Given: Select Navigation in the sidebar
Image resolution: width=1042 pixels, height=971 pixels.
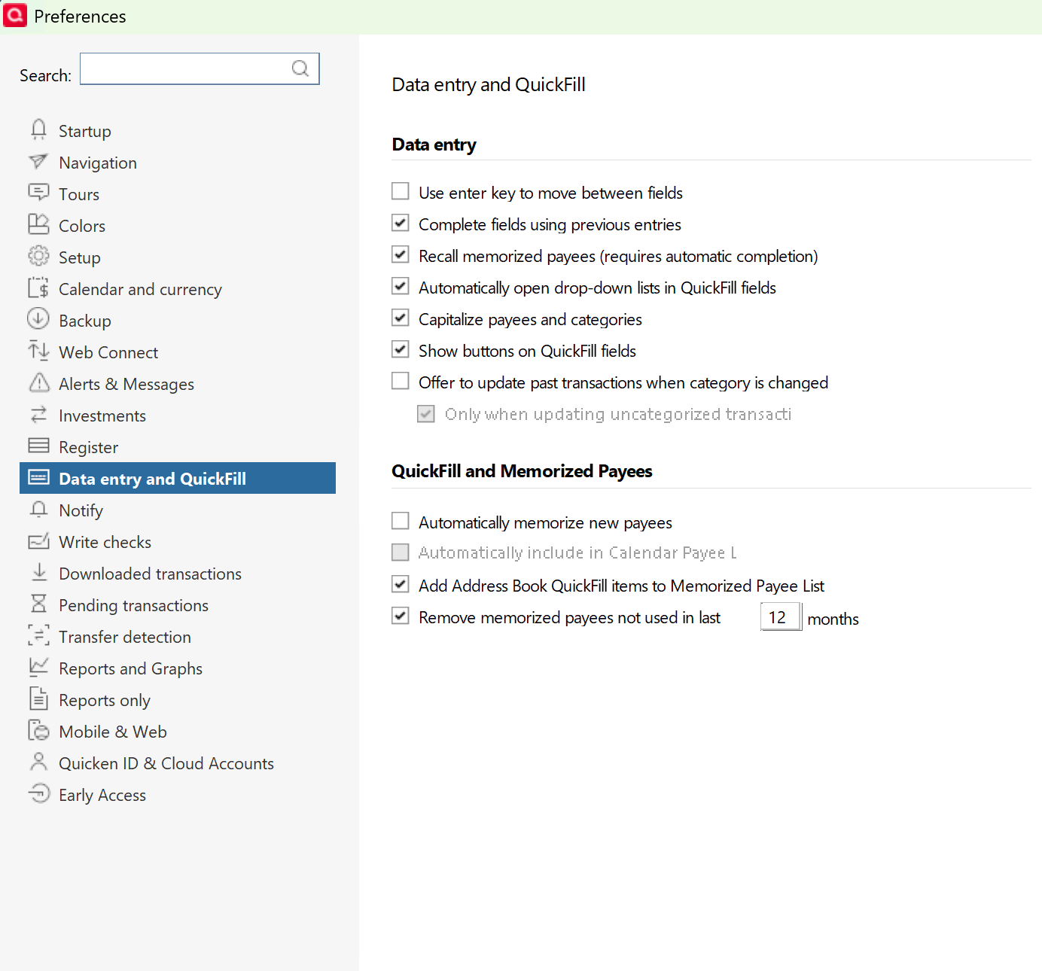Looking at the screenshot, I should pyautogui.click(x=178, y=163).
